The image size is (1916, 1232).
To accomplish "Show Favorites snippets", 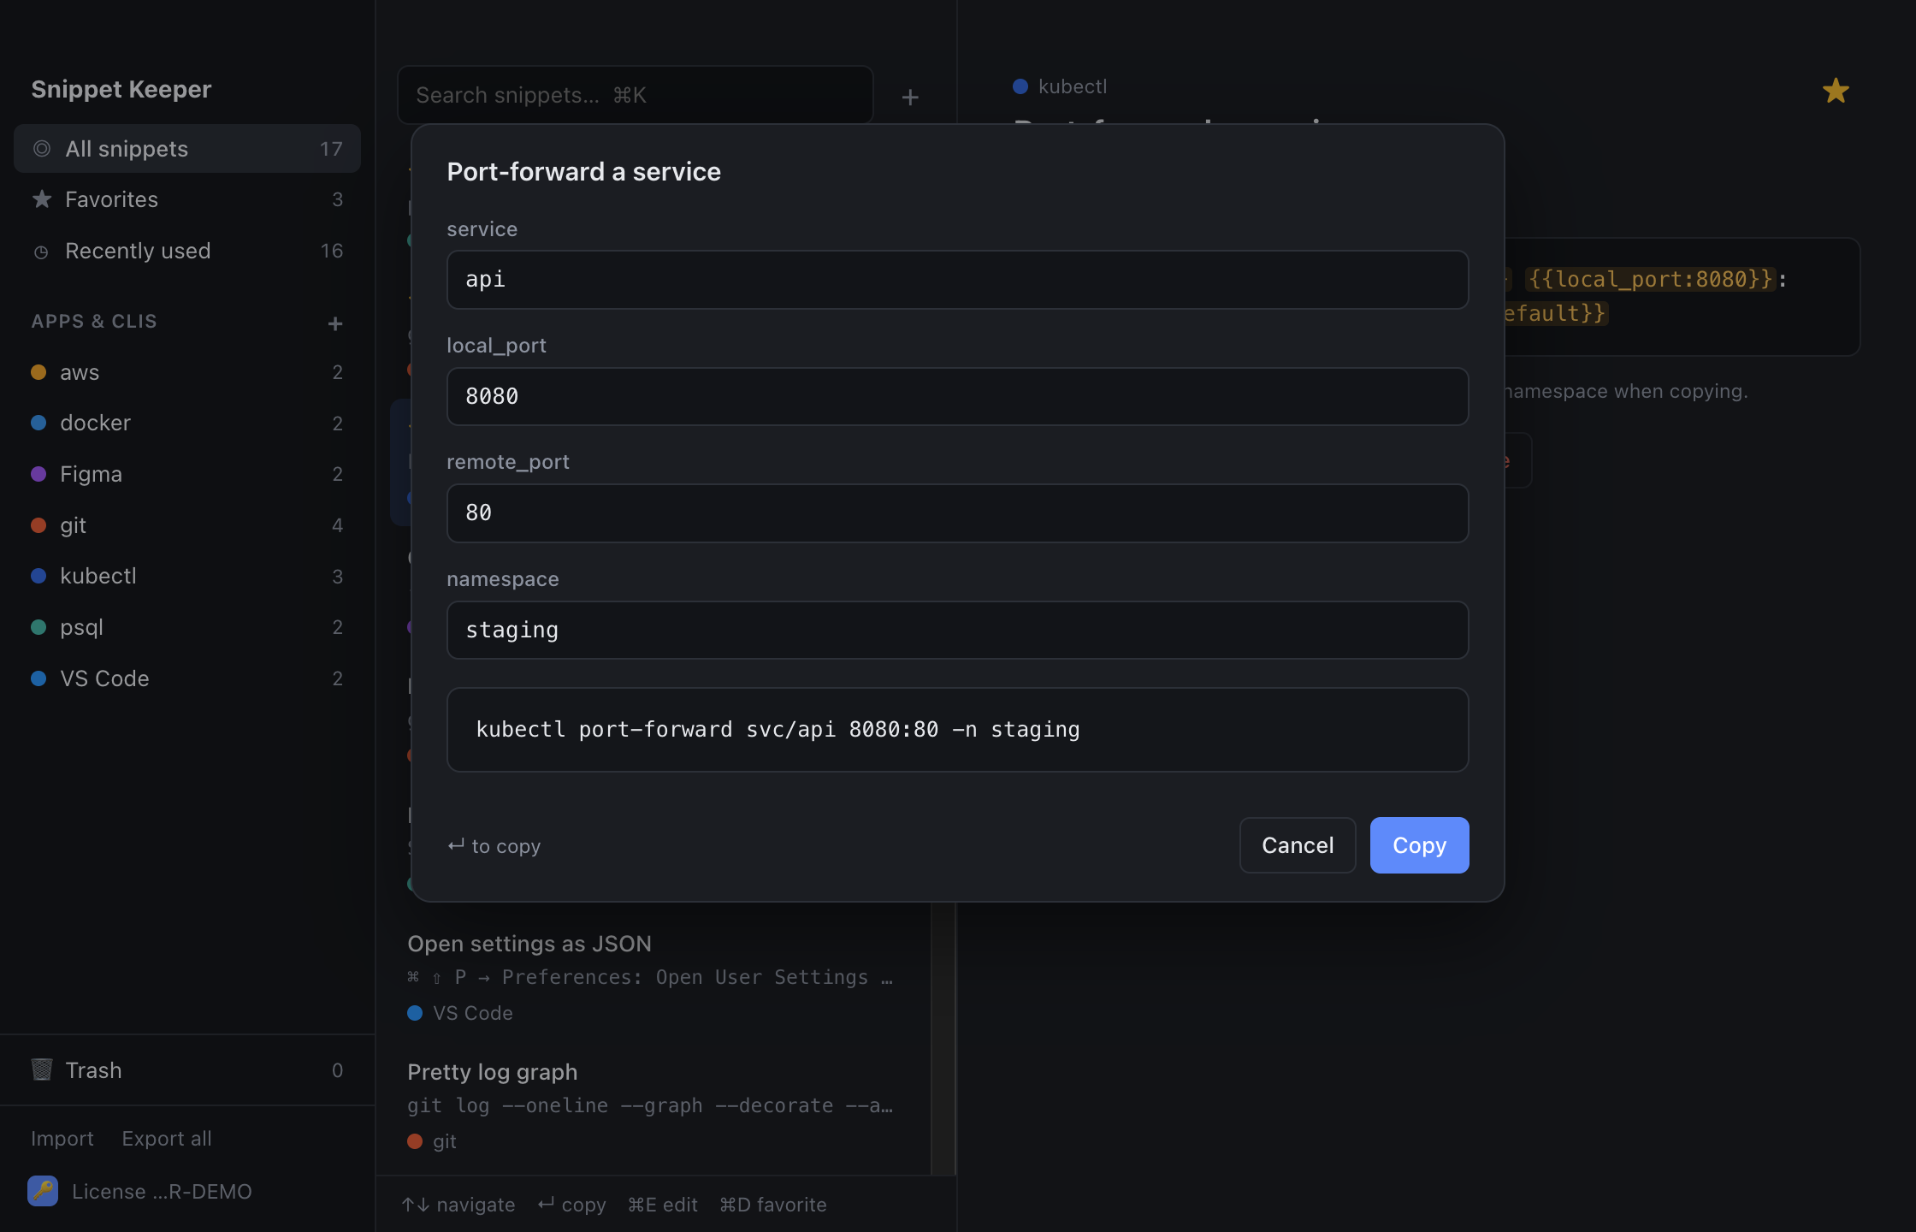I will pos(187,199).
